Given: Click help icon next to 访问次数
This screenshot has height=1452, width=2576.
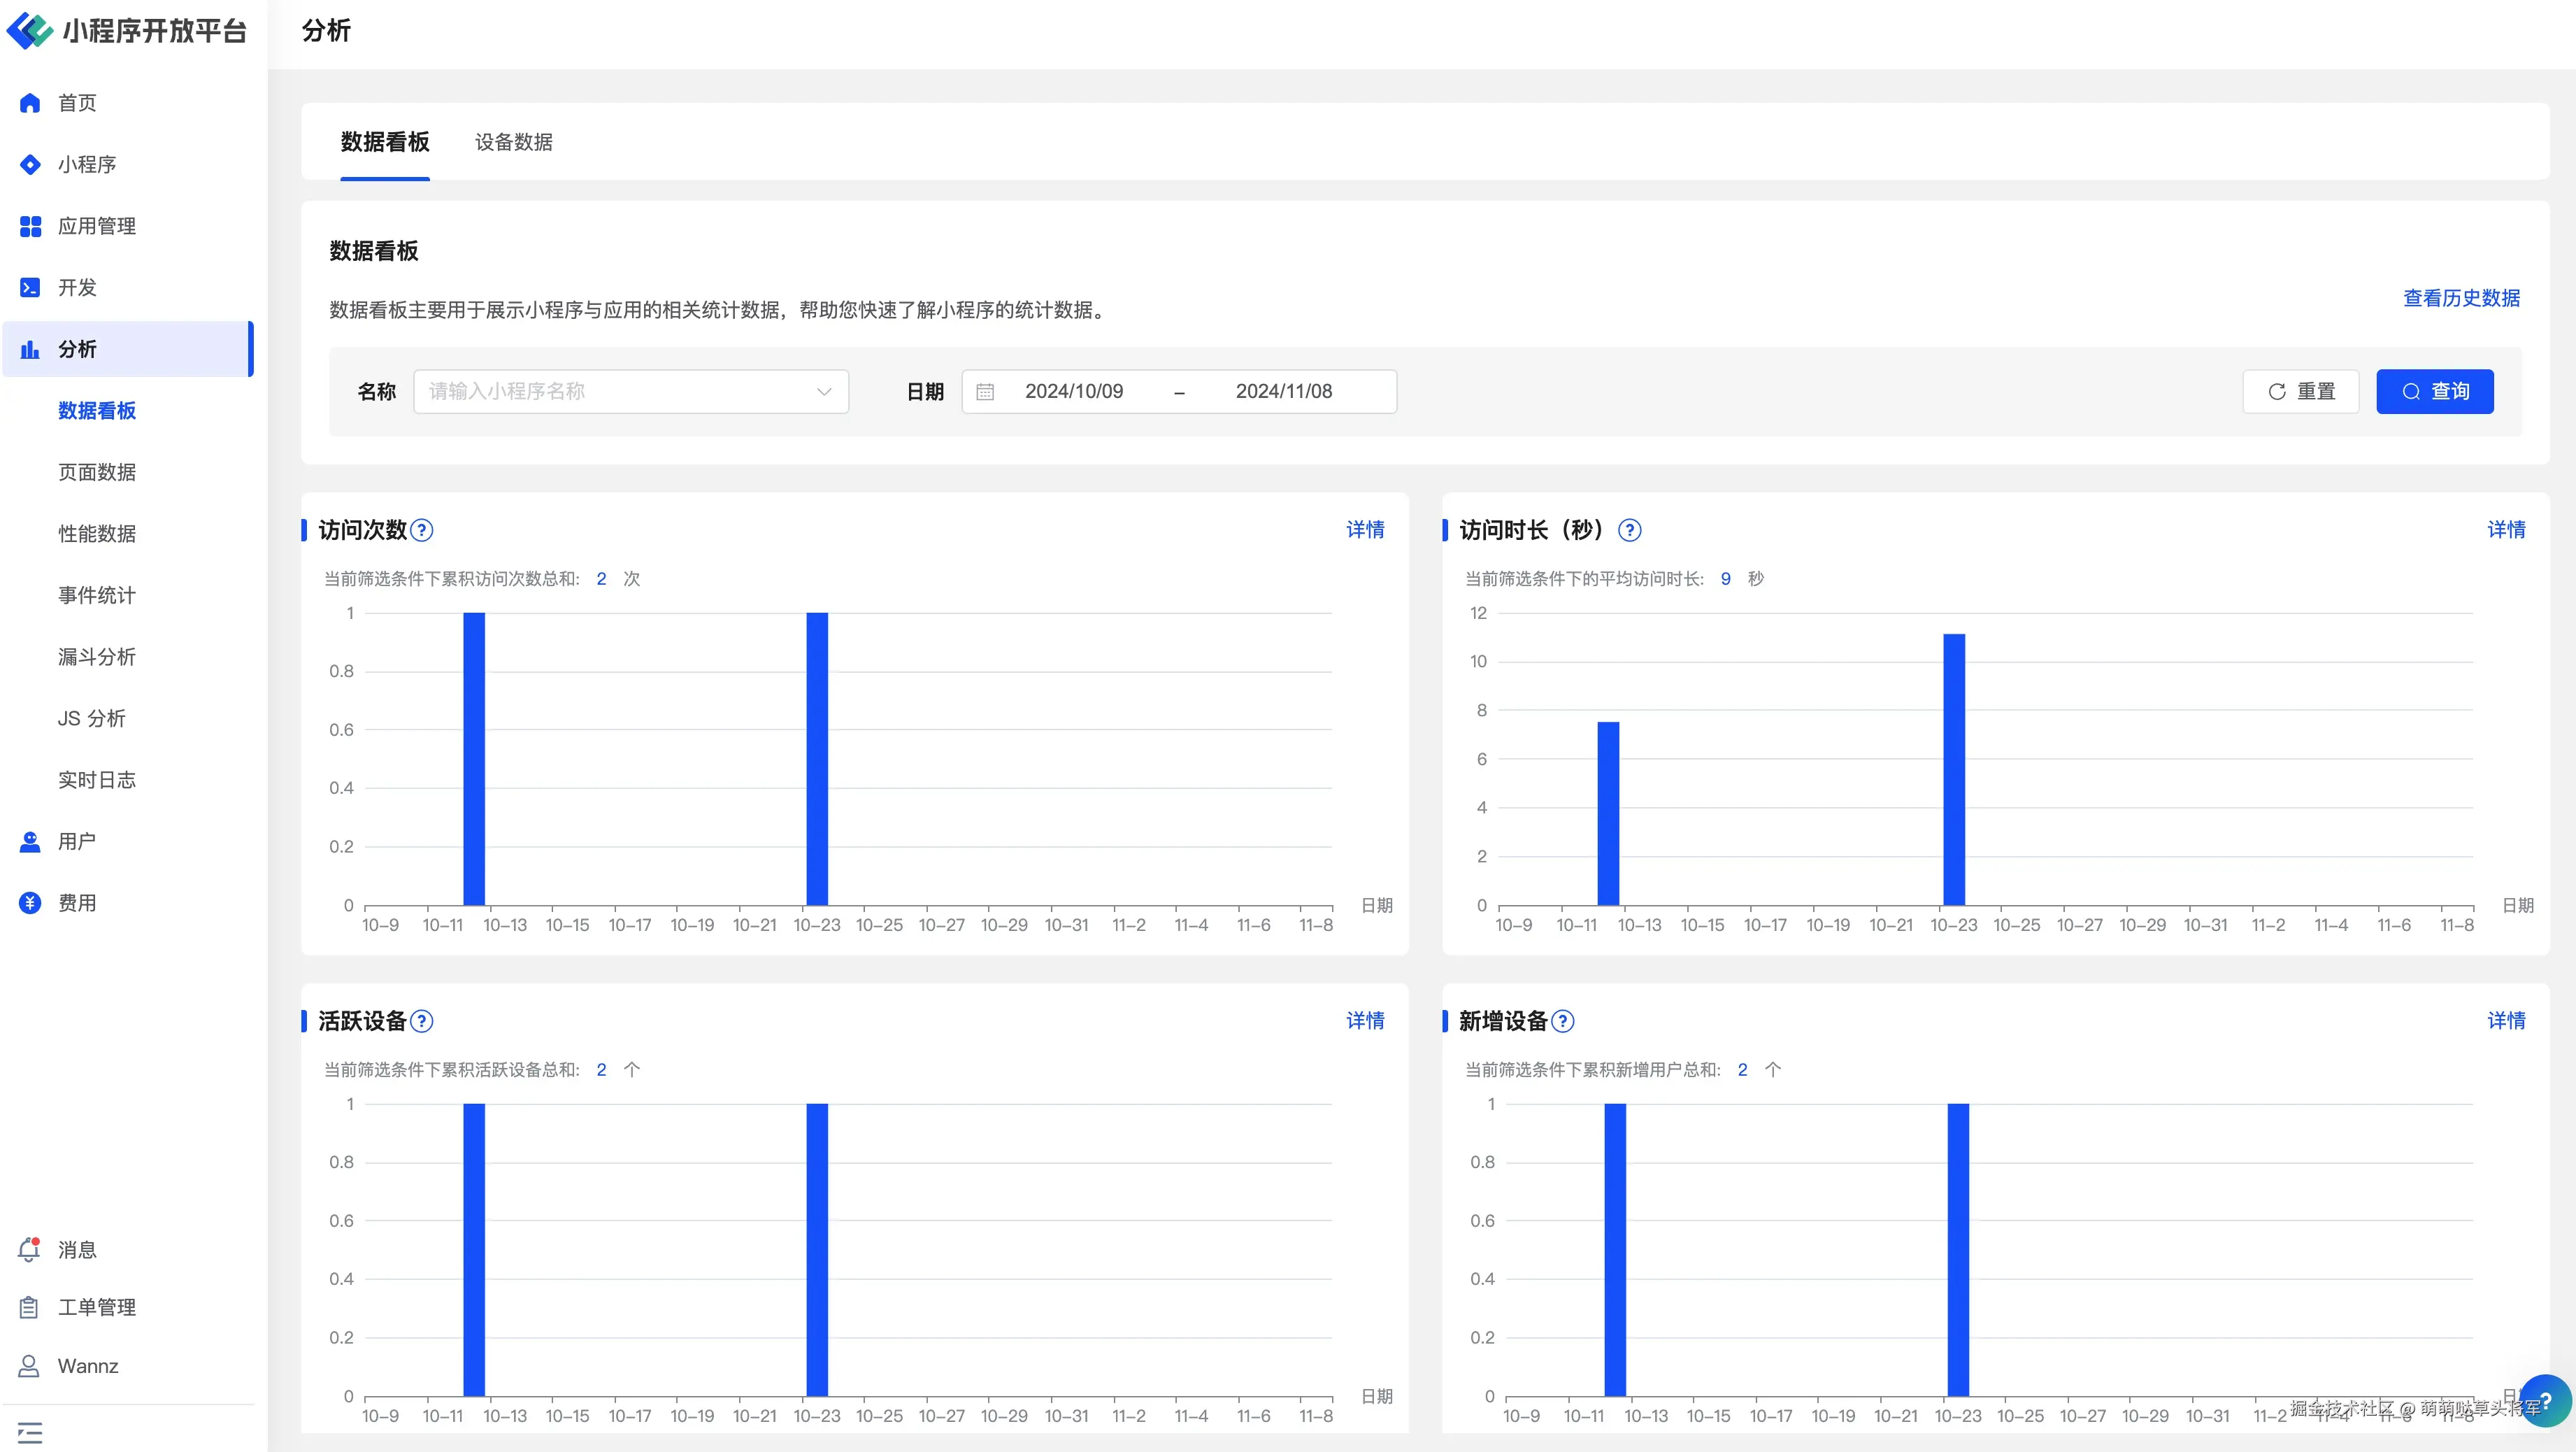Looking at the screenshot, I should click(422, 530).
